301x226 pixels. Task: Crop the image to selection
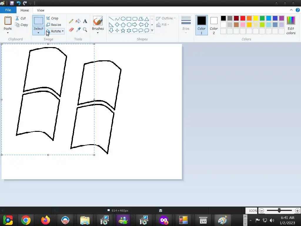click(52, 18)
